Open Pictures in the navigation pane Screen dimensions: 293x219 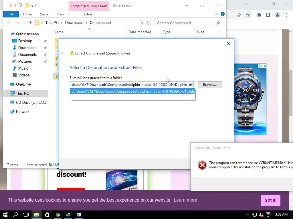[25, 62]
